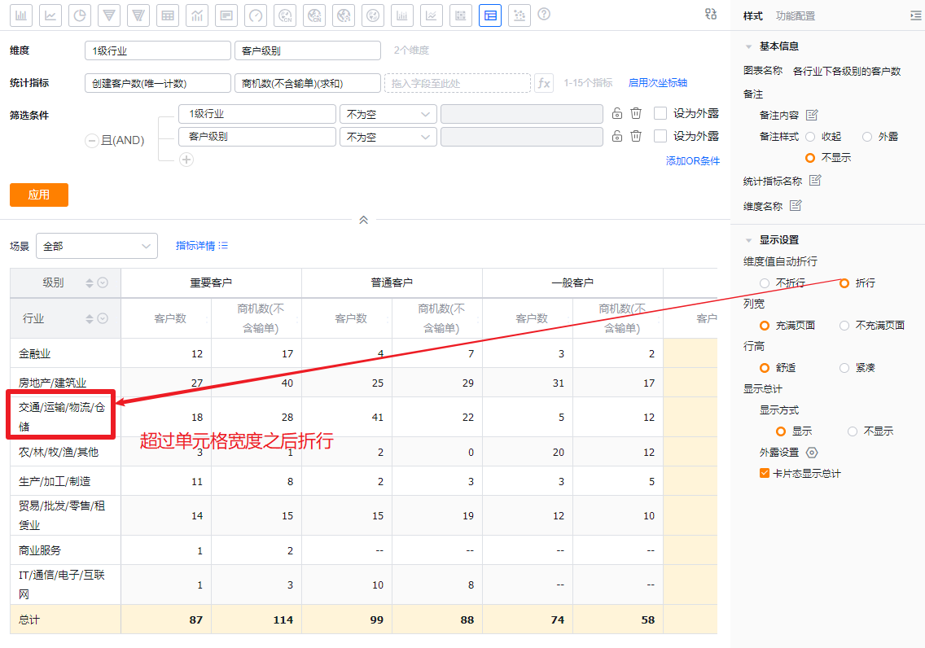Image resolution: width=925 pixels, height=648 pixels.
Task: Open the 场景 全部 dropdown
Action: [x=97, y=246]
